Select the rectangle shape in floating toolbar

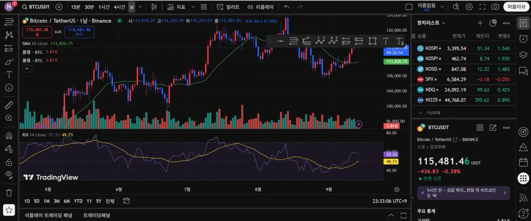[373, 41]
